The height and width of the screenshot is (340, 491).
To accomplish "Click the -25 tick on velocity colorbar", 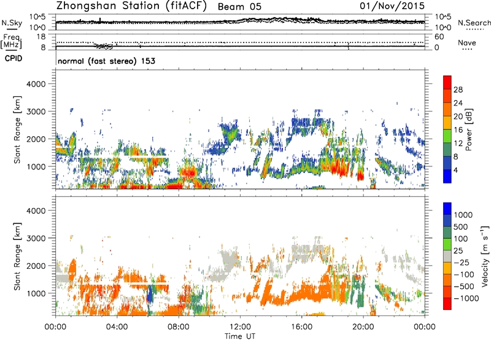I will (462, 262).
